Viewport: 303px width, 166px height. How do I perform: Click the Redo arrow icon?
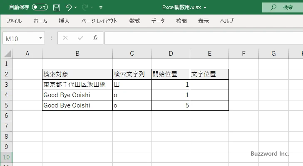[85, 7]
